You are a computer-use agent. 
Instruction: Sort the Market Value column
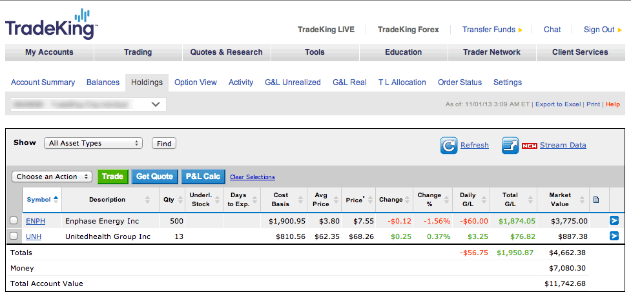click(x=581, y=200)
